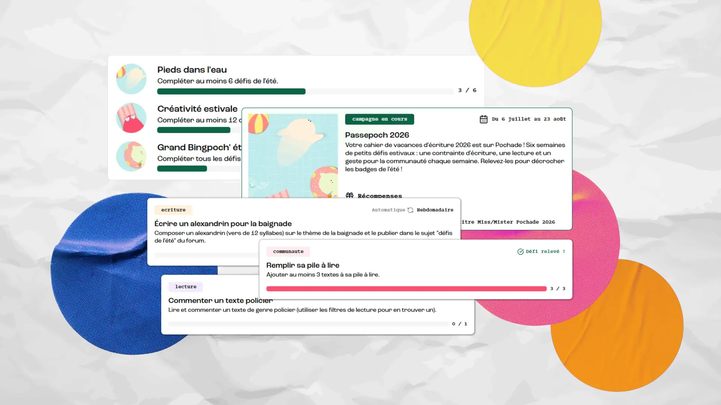Click the Miss/Mister Pochade 2026 reward text
Viewport: 721px width, 405px height.
point(516,222)
